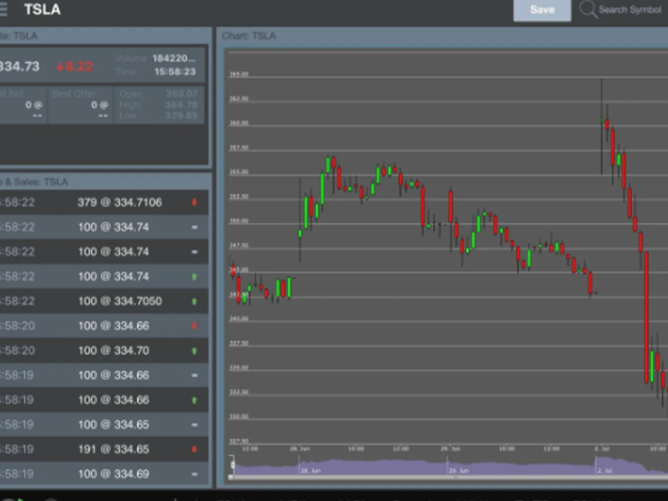Click the 365.00 price axis label

[239, 74]
